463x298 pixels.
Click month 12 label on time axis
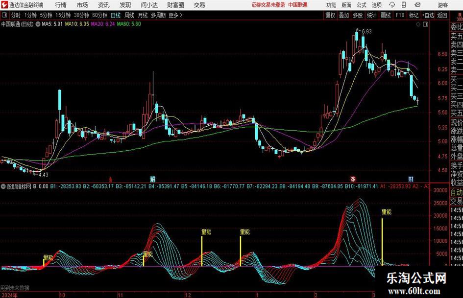[188, 295]
